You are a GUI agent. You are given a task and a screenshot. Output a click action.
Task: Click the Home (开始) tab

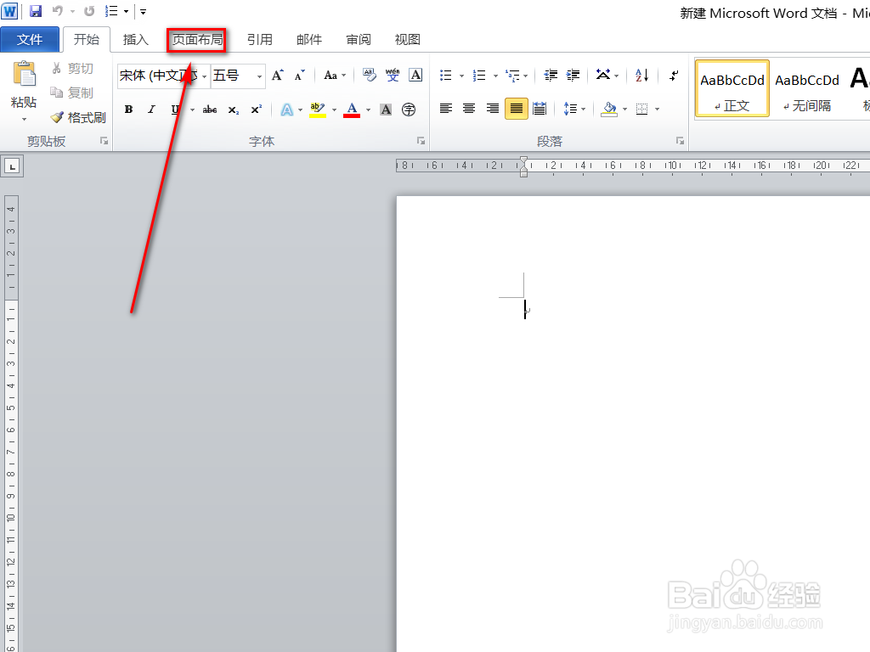(87, 39)
